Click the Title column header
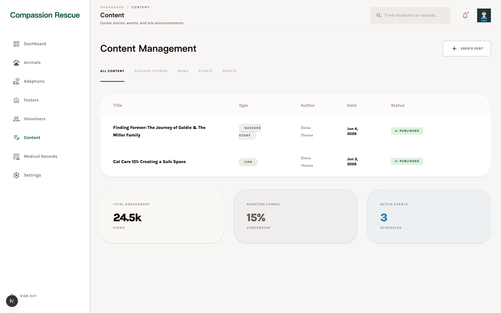 point(117,105)
